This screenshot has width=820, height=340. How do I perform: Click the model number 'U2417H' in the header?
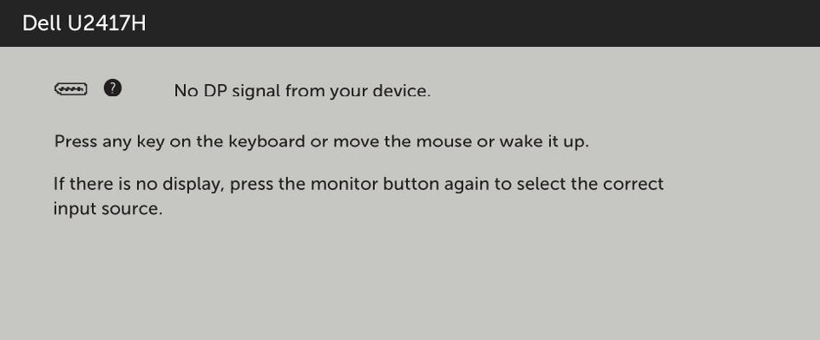coord(108,23)
